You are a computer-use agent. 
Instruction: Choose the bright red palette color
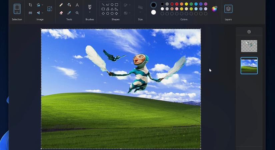point(177,4)
